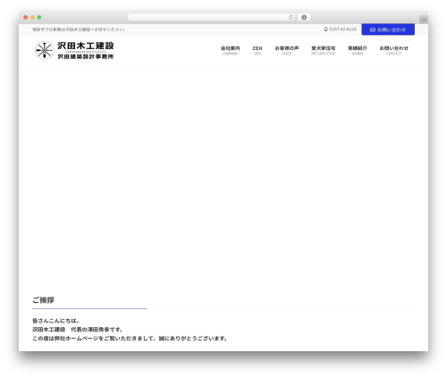Click the 沢田建築設計事務所 subtitle in logo
The image size is (447, 378).
(x=86, y=56)
